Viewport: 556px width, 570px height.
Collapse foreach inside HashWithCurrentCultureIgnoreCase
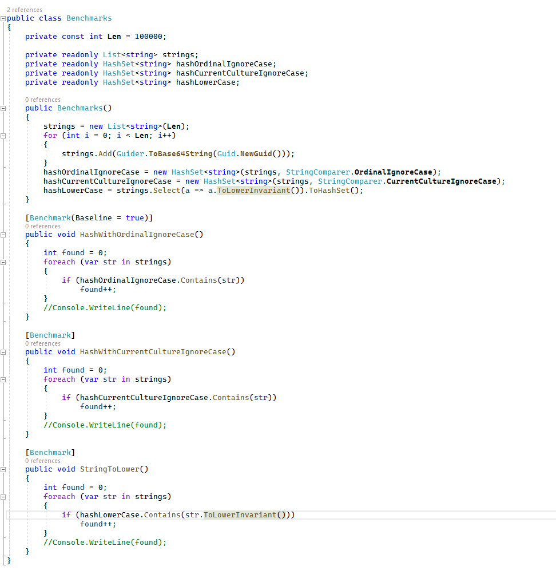coord(3,379)
